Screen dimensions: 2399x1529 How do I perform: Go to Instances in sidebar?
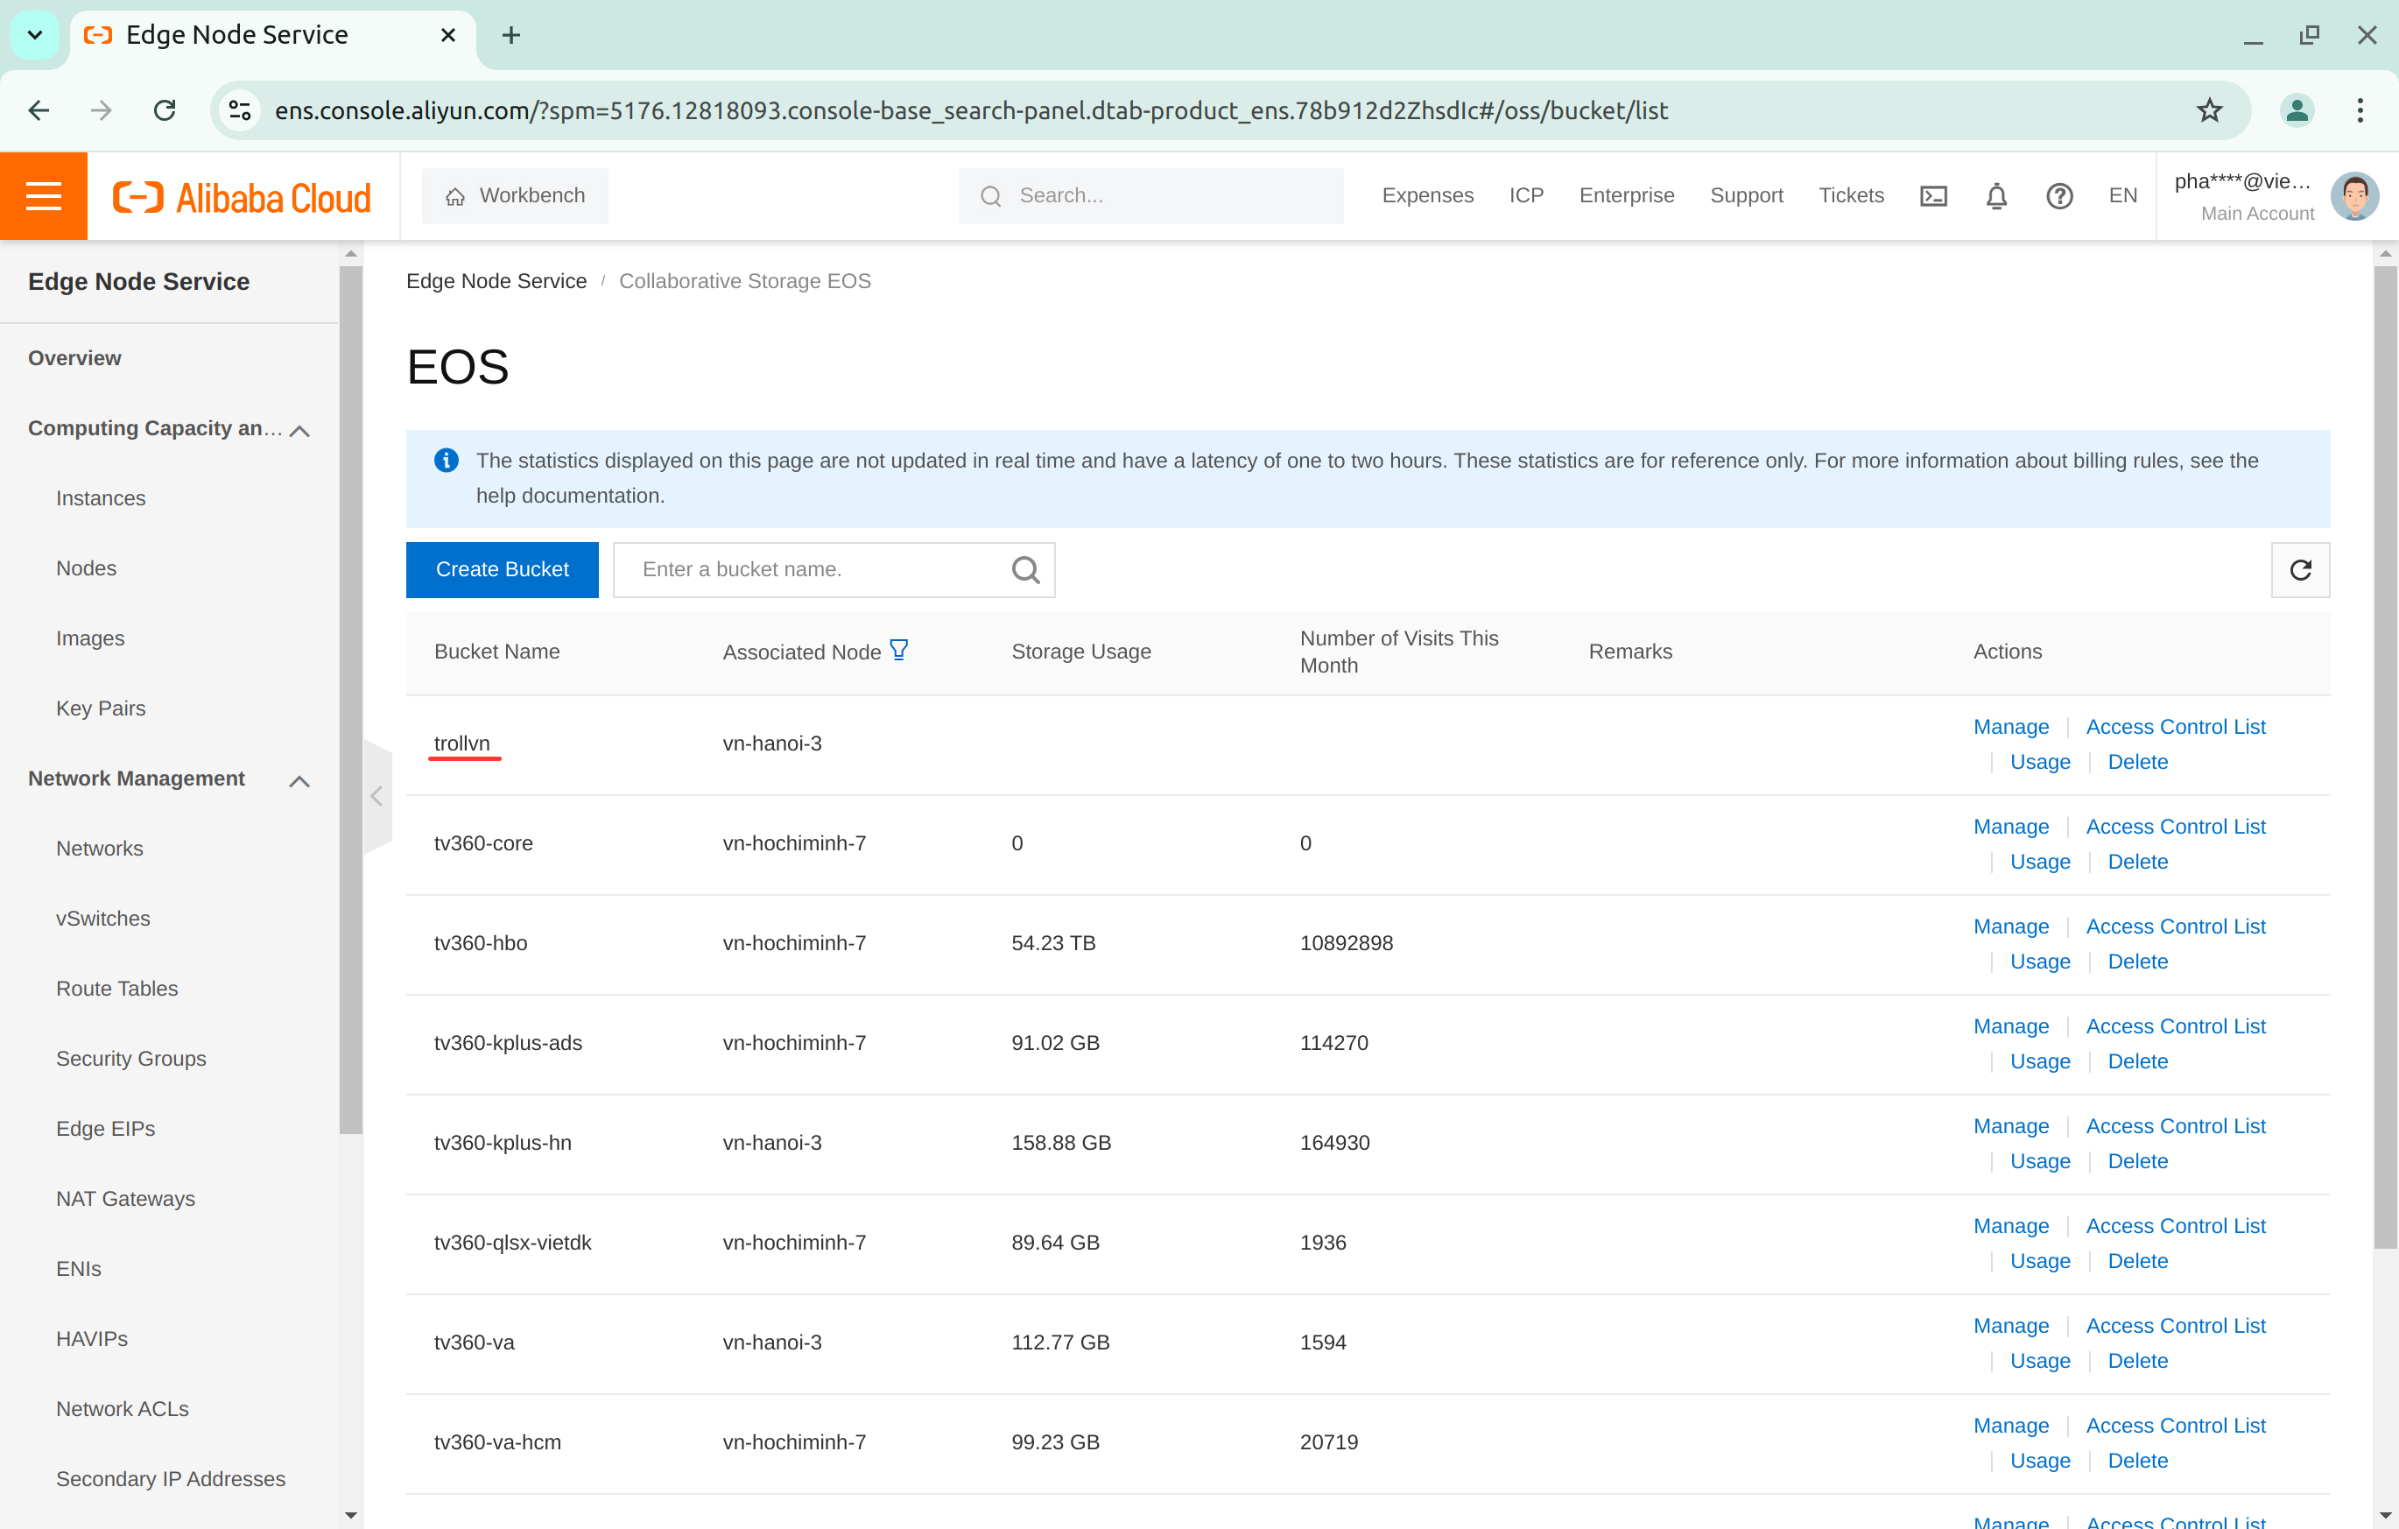pos(101,497)
